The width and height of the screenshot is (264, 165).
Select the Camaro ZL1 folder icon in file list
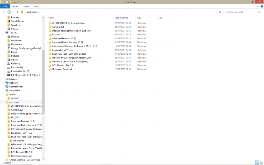coord(50,27)
